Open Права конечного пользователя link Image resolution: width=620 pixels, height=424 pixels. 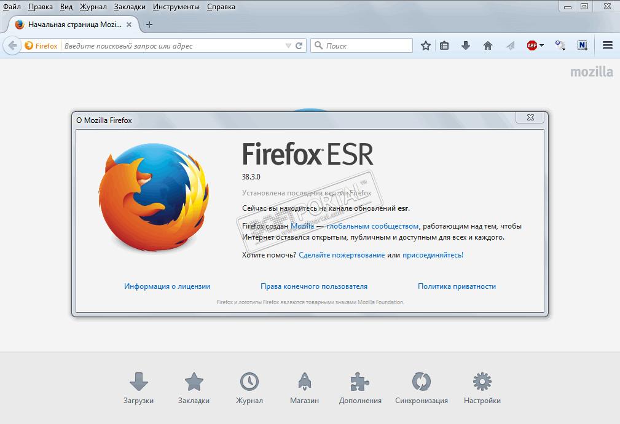coord(313,286)
